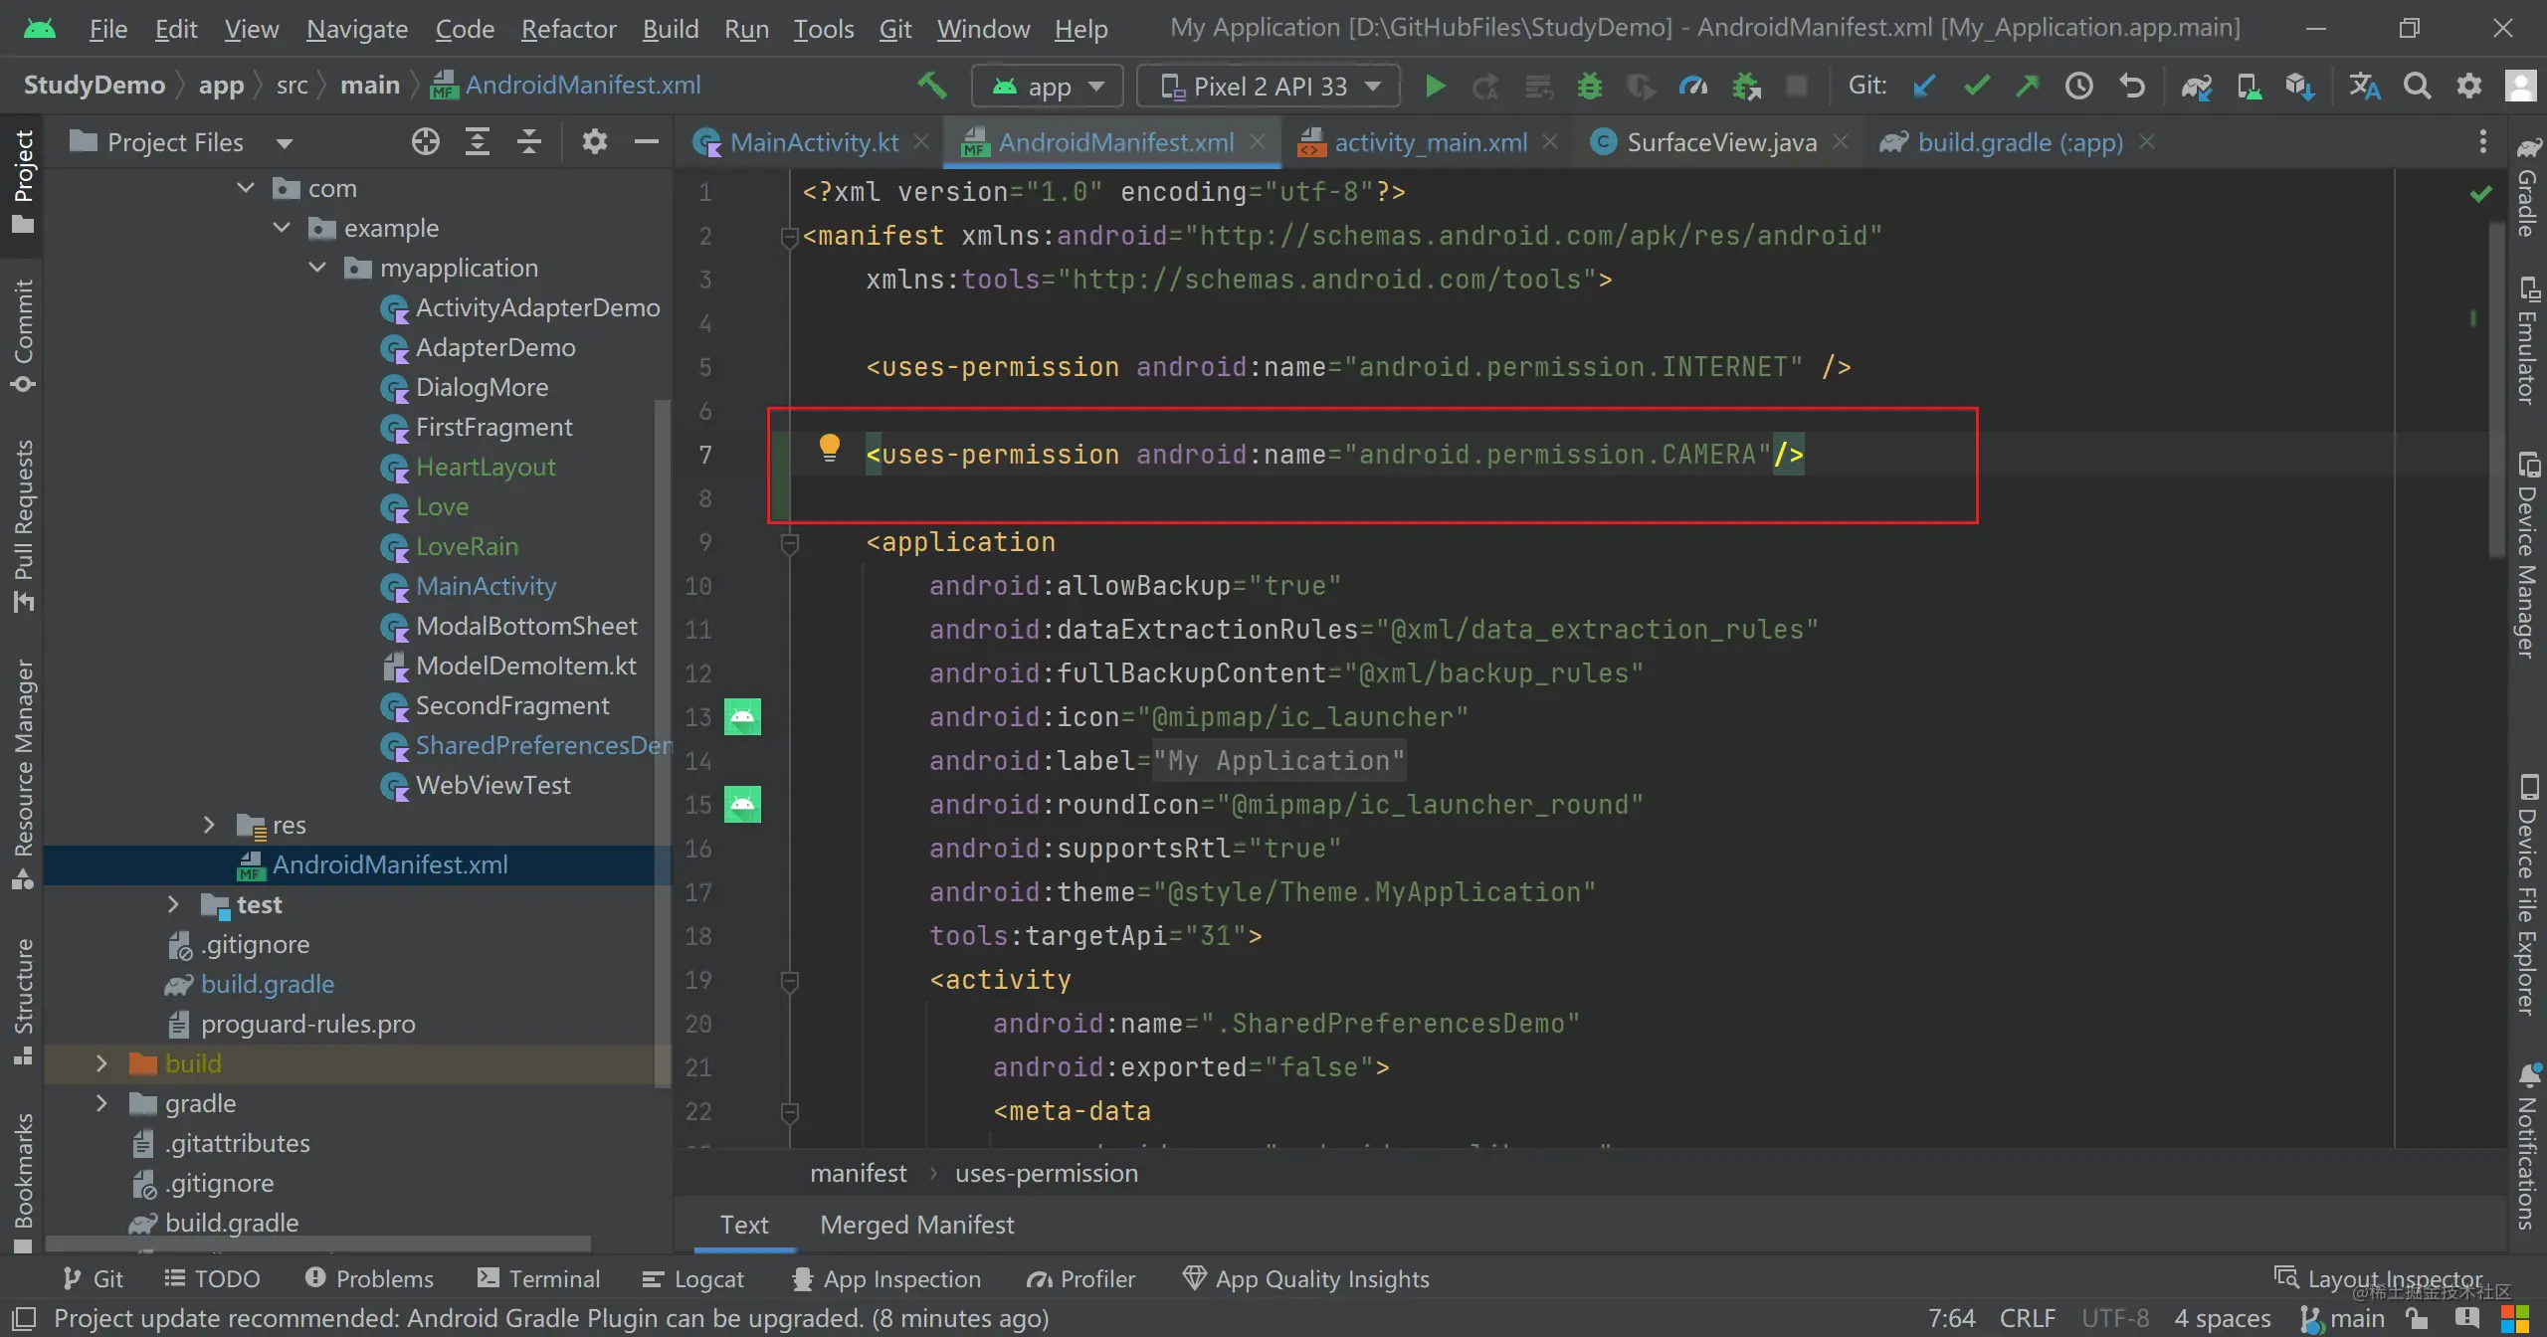Start debugging with the bug icon
The width and height of the screenshot is (2547, 1337).
coord(1590,87)
